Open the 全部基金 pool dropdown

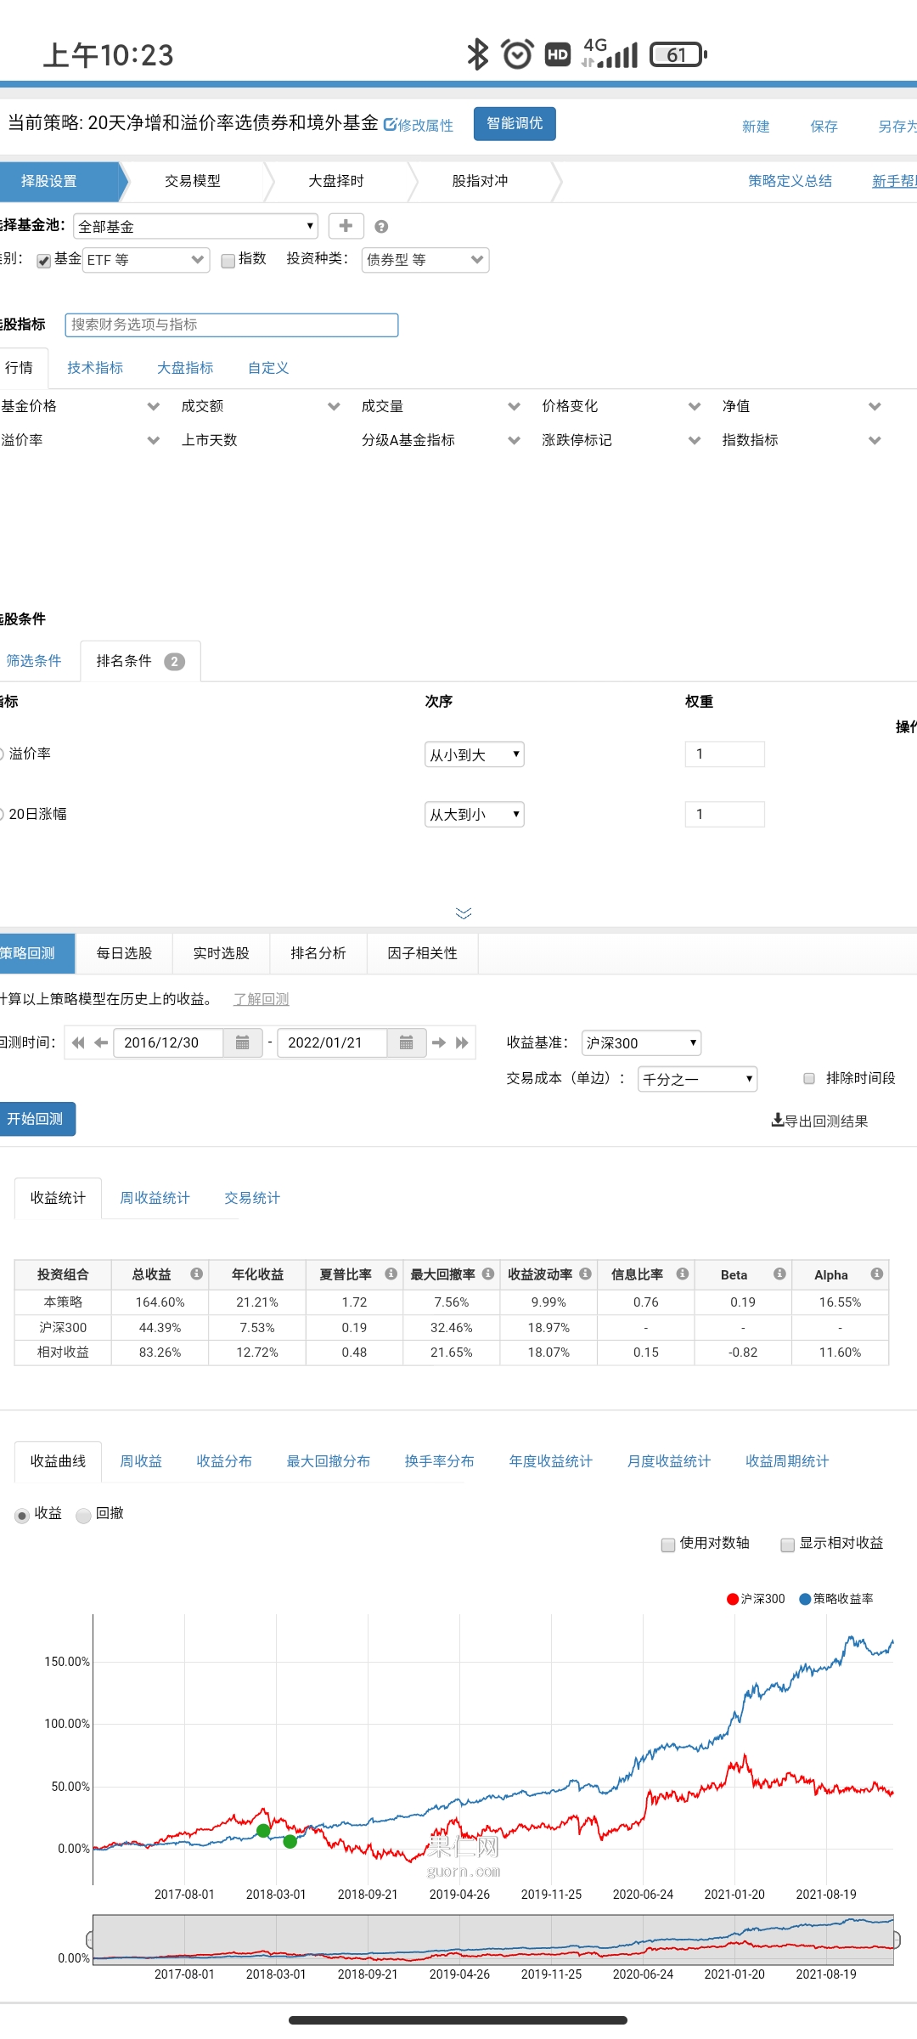tap(196, 226)
